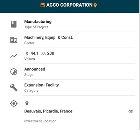Click the Announced stage entry
This screenshot has width=140, height=130.
[35, 69]
